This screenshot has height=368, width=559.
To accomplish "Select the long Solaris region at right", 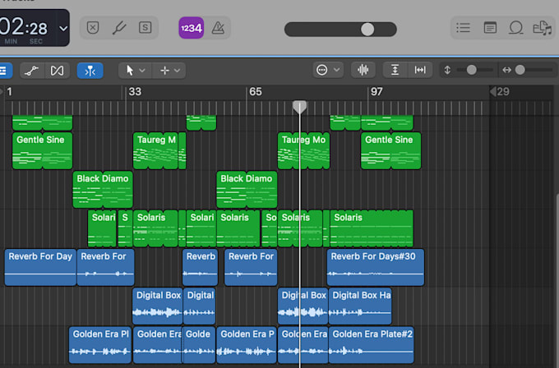I will pos(372,228).
